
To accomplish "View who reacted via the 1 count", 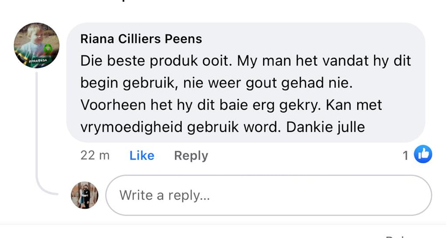I will 405,155.
